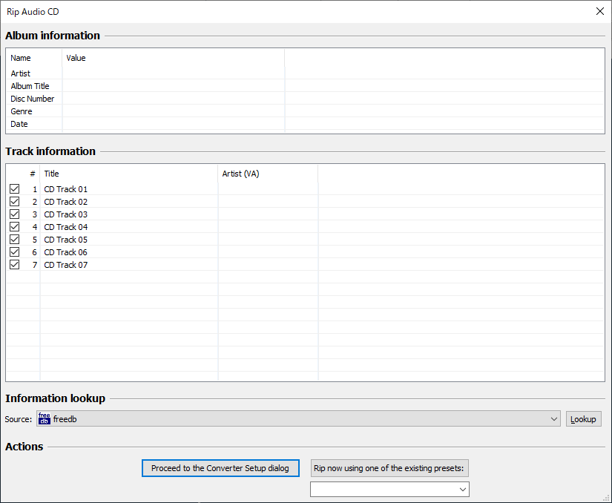Toggle the CD Track 05 checkbox

tap(14, 240)
